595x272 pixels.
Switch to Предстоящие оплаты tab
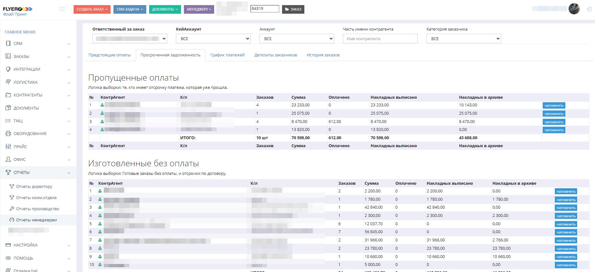pyautogui.click(x=110, y=55)
